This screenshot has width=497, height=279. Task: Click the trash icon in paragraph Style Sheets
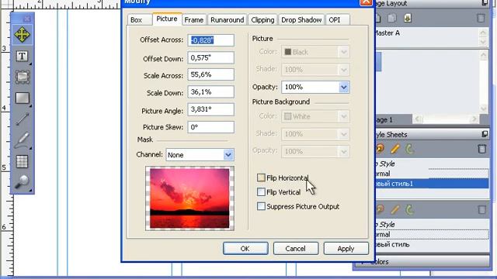[x=481, y=149]
